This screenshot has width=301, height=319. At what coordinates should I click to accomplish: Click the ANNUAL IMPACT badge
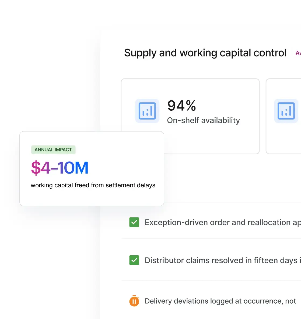coord(53,150)
